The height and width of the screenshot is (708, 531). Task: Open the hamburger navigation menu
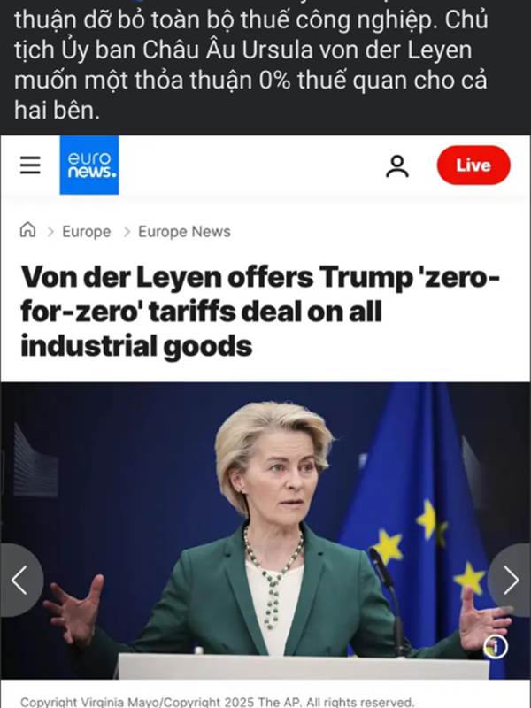tap(30, 165)
